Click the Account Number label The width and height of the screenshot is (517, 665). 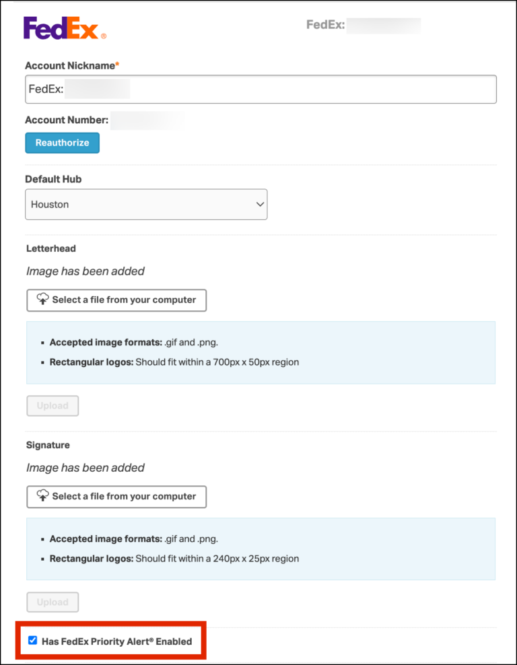click(66, 120)
